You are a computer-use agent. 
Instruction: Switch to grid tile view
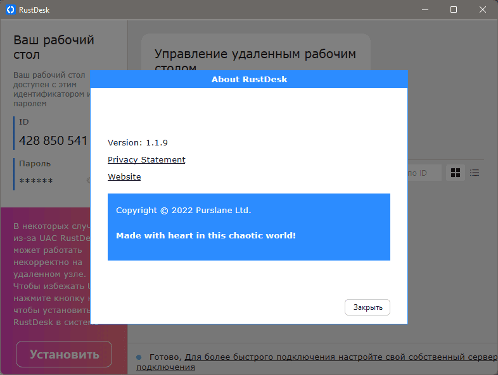tap(455, 173)
